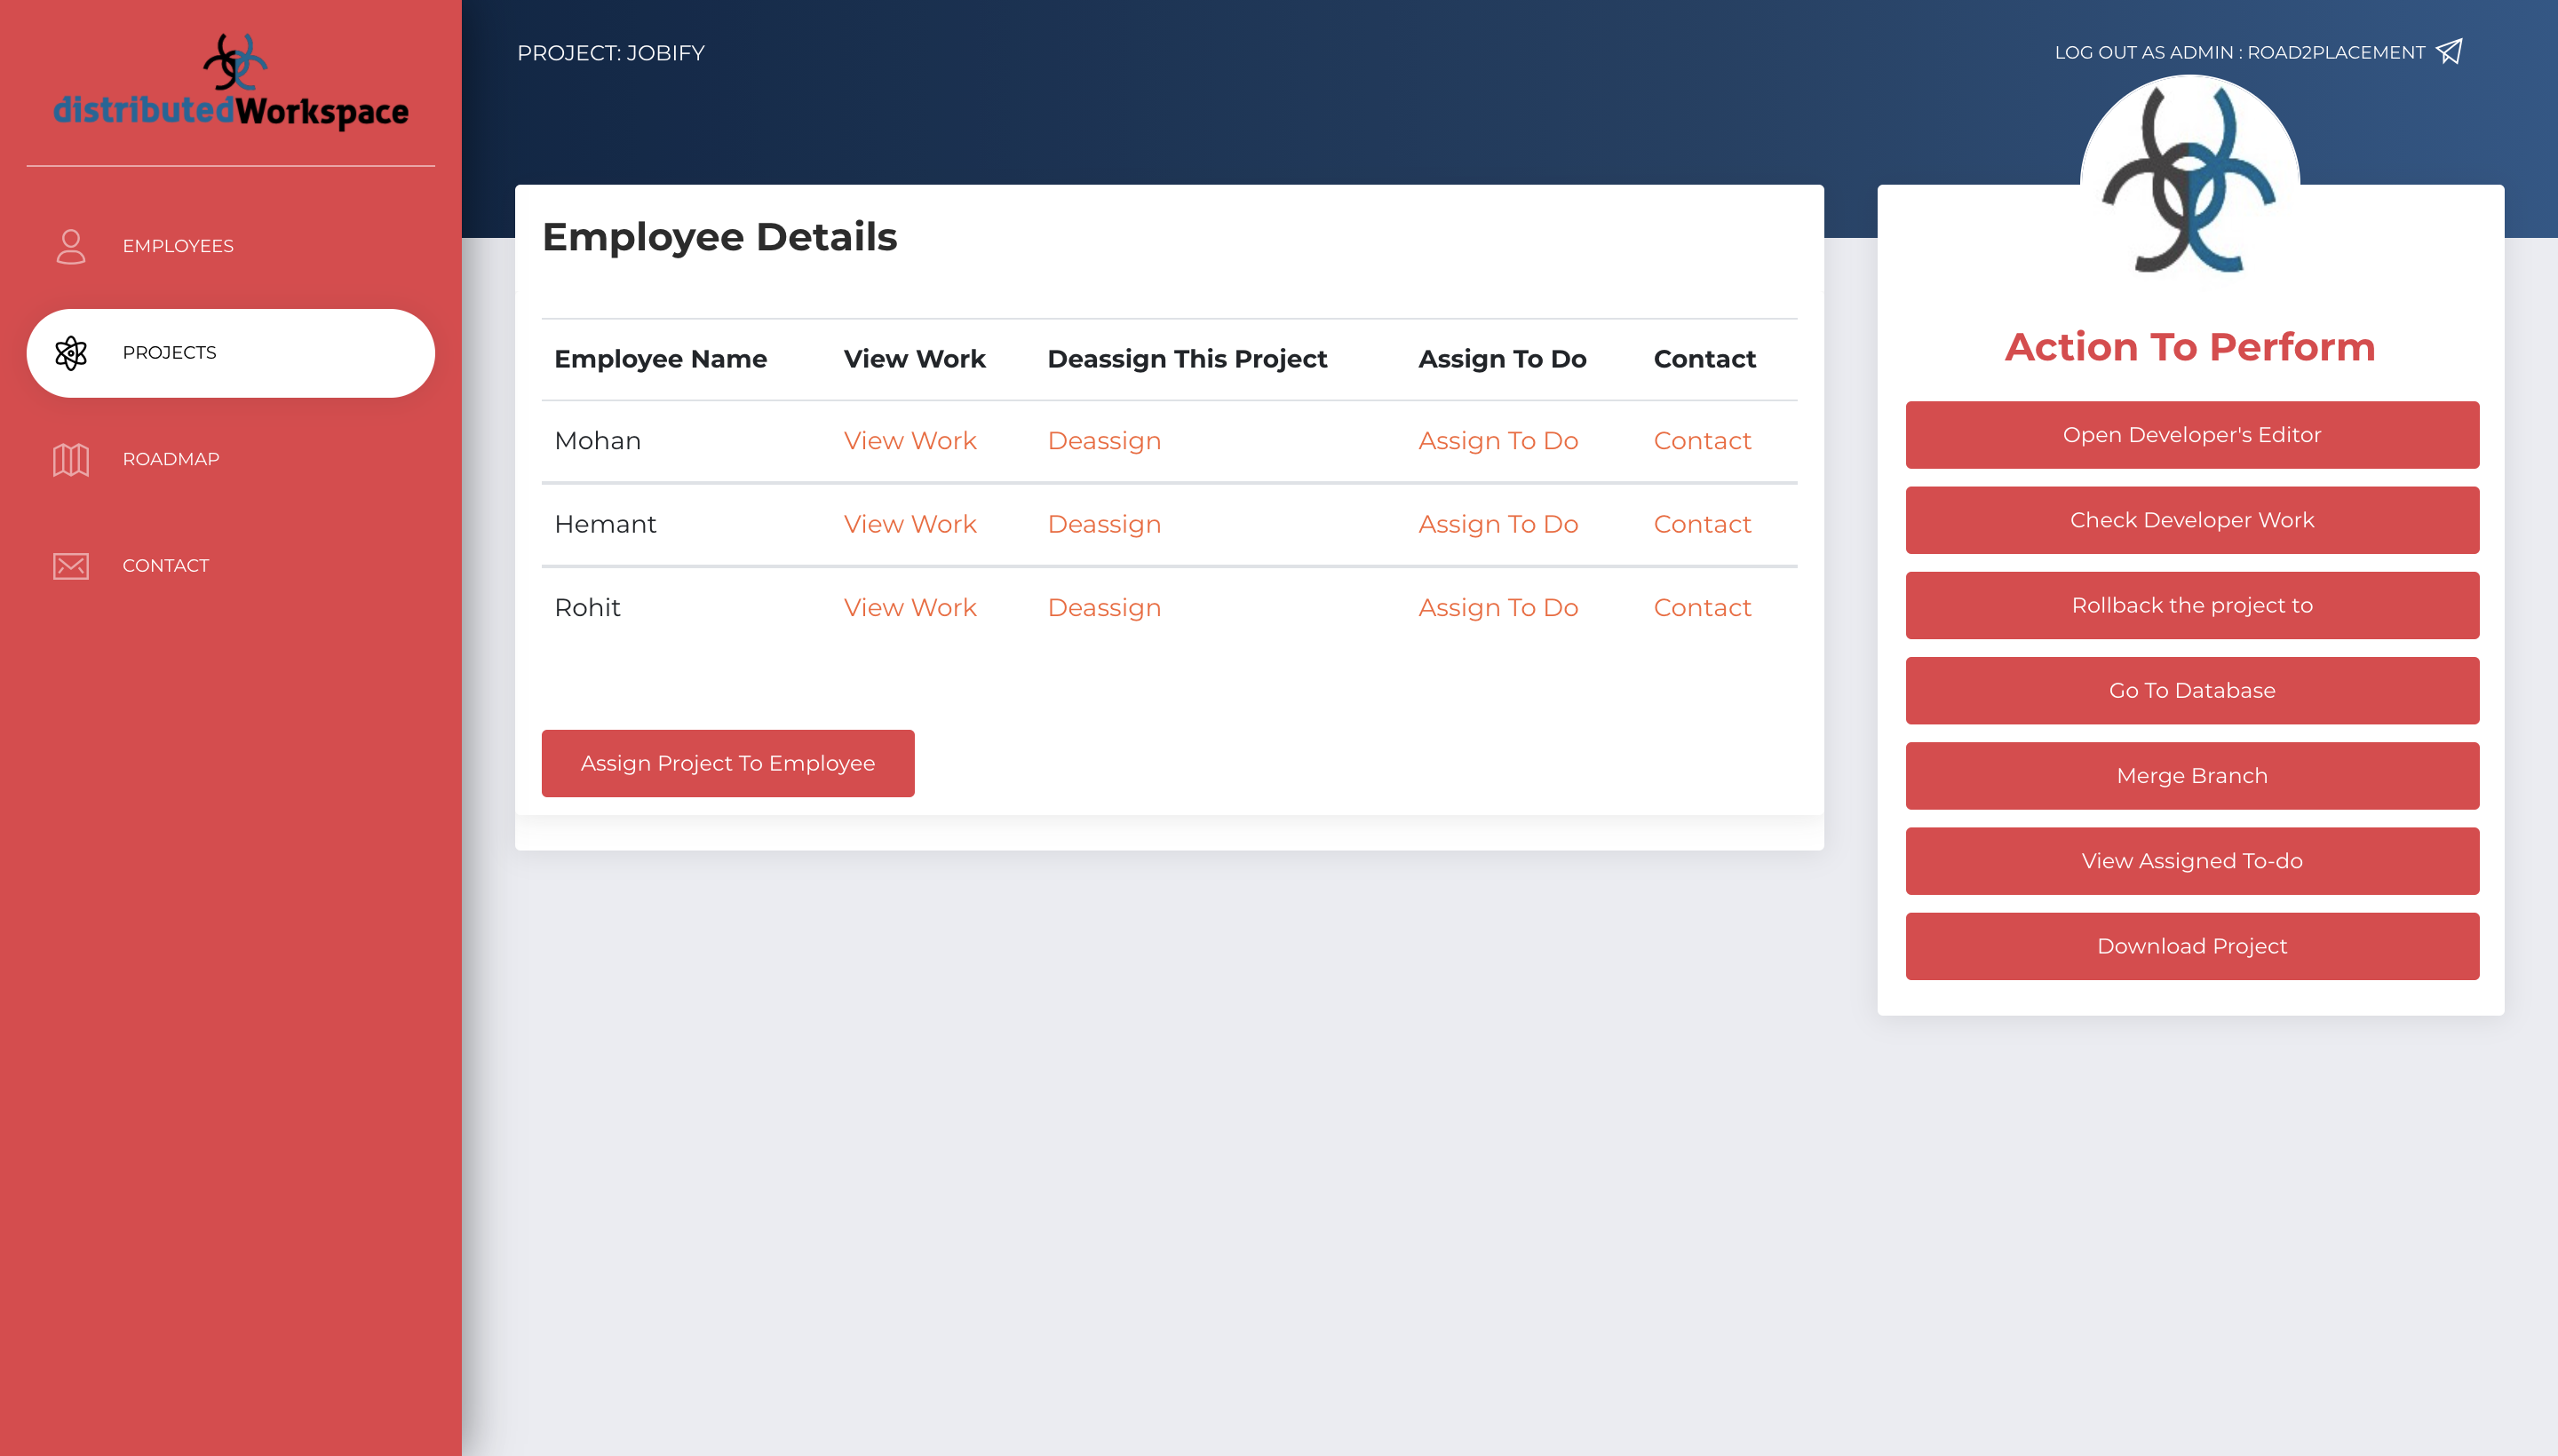Log out as admin ROAD2PLACEMENT

(2239, 52)
